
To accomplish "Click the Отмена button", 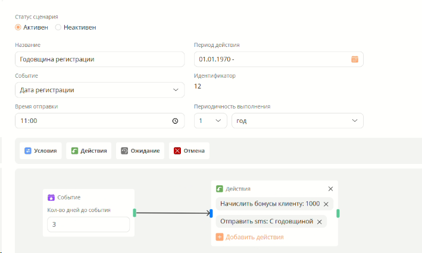I will 189,151.
